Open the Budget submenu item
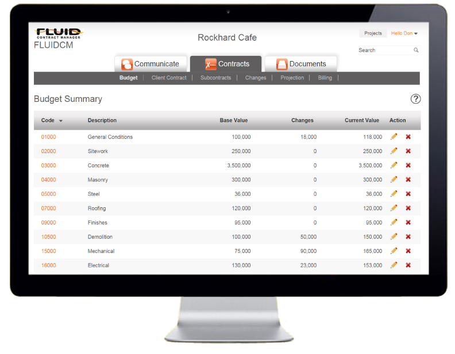This screenshot has height=354, width=455. click(128, 78)
